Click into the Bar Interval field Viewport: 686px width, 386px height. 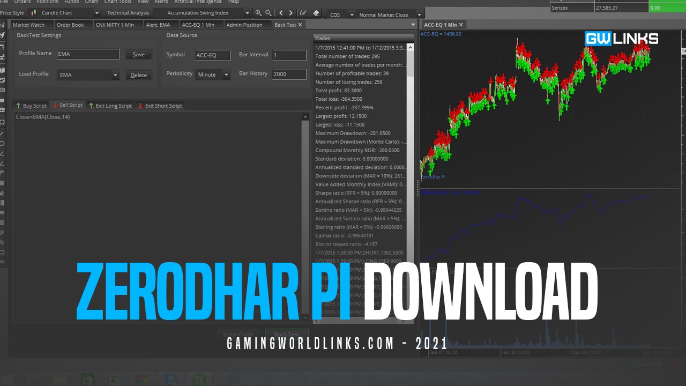289,55
